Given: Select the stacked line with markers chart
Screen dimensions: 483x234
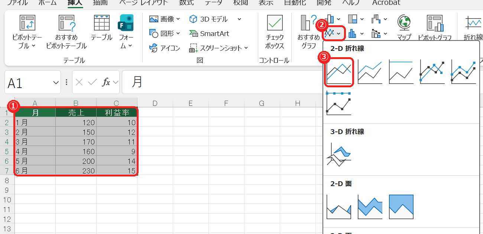Looking at the screenshot, I should [464, 71].
